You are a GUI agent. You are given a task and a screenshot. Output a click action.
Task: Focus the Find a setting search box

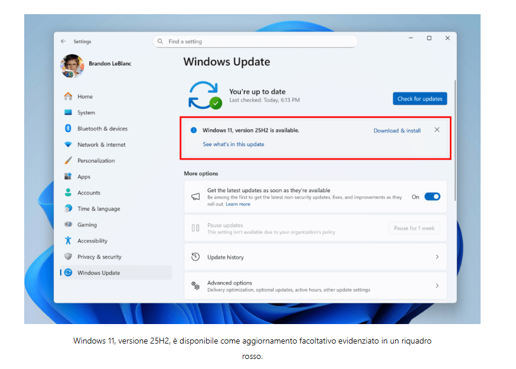[256, 41]
